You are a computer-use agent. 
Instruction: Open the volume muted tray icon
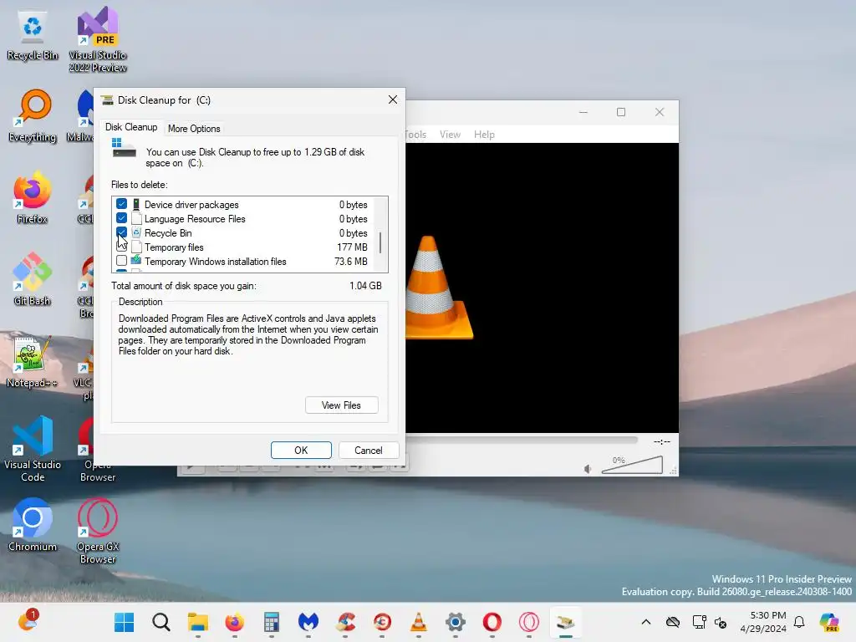721,622
